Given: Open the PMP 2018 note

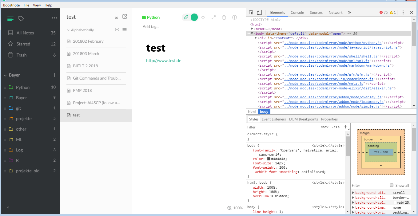Looking at the screenshot, I should (96, 91).
